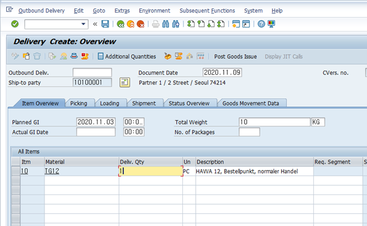Open the command field dropdown arrow
This screenshot has height=226, width=367.
pos(83,24)
